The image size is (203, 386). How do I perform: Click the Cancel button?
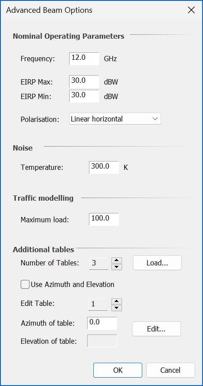(170, 370)
